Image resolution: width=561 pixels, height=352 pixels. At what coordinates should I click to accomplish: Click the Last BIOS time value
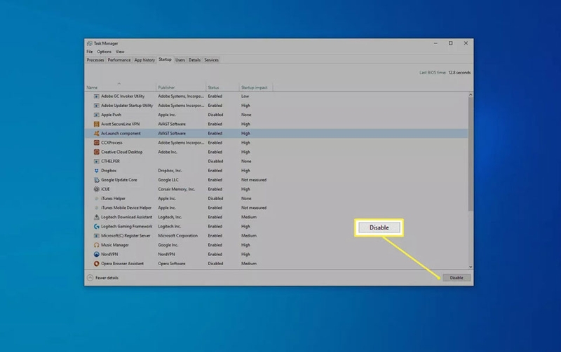coord(459,73)
